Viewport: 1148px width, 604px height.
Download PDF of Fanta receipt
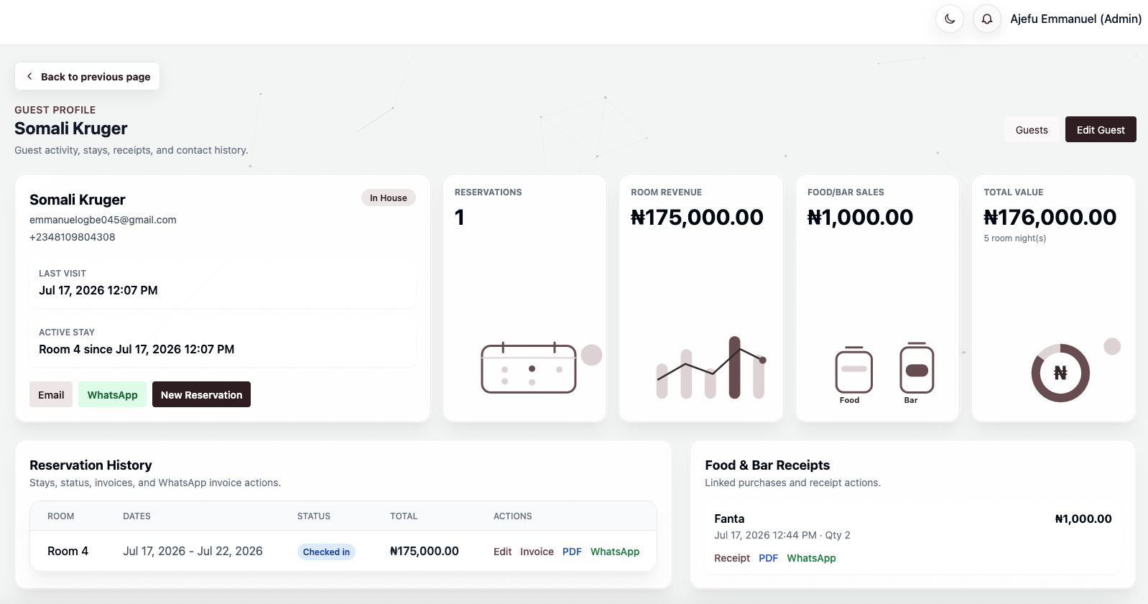click(768, 558)
